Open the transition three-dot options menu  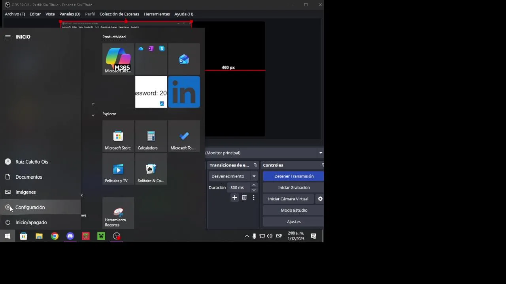point(253,198)
